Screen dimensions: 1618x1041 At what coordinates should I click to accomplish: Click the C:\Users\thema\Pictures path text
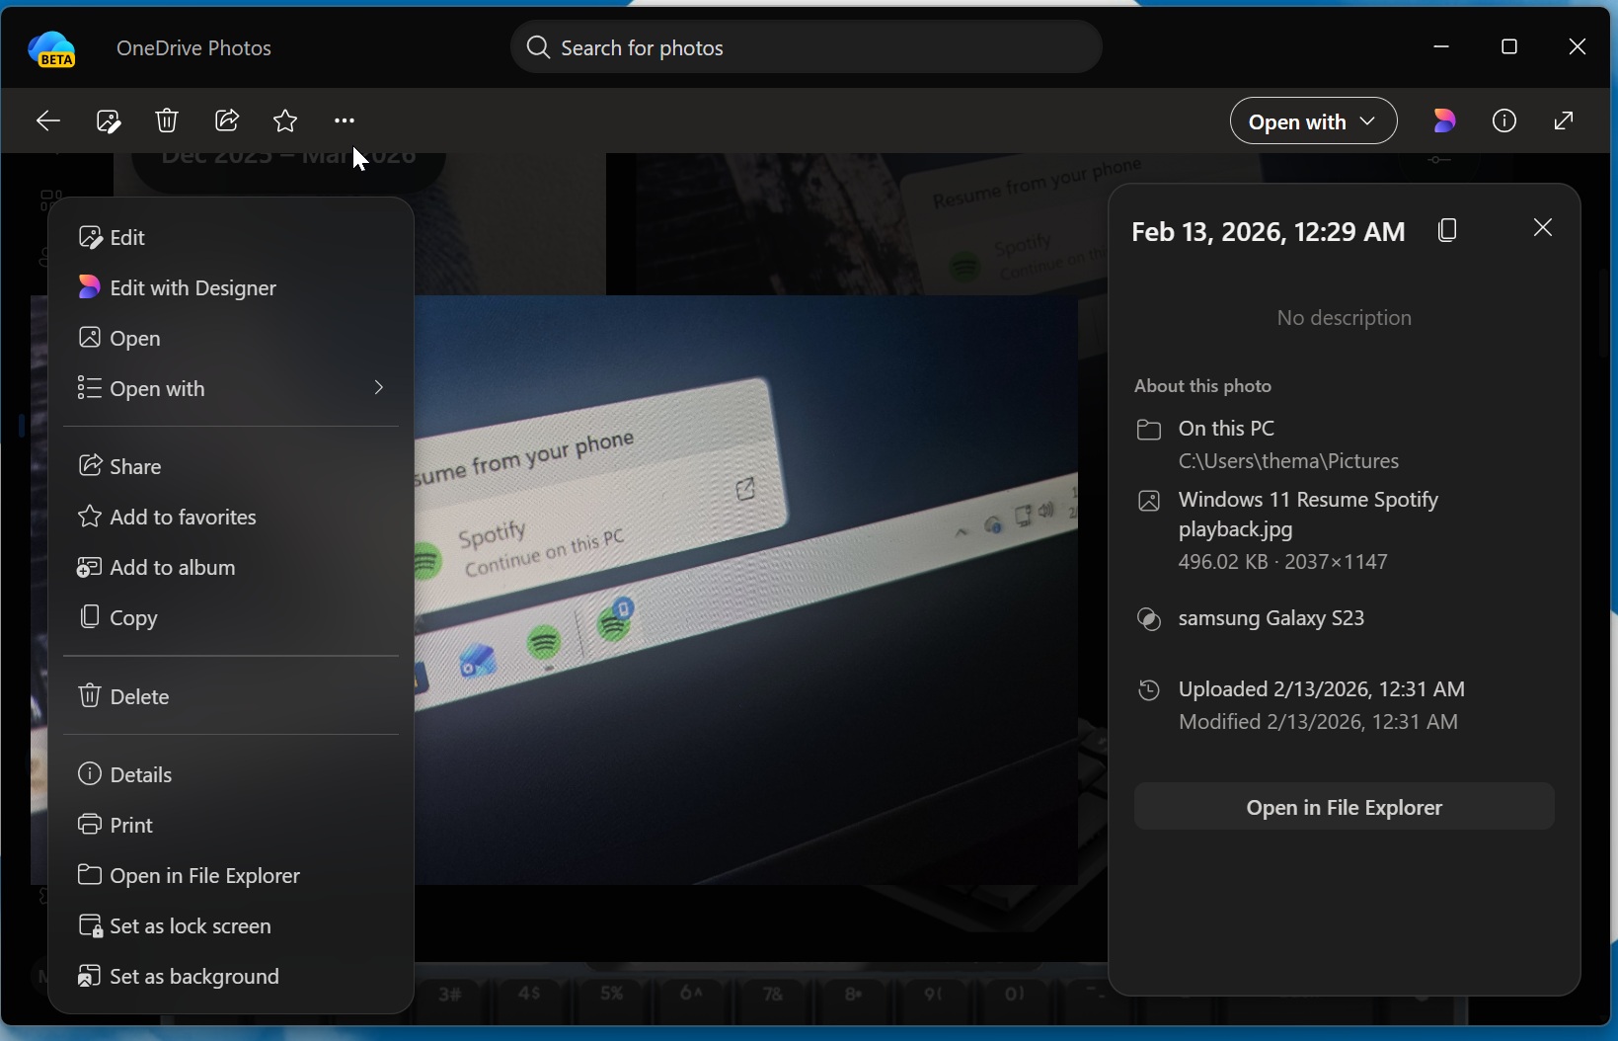(1288, 461)
